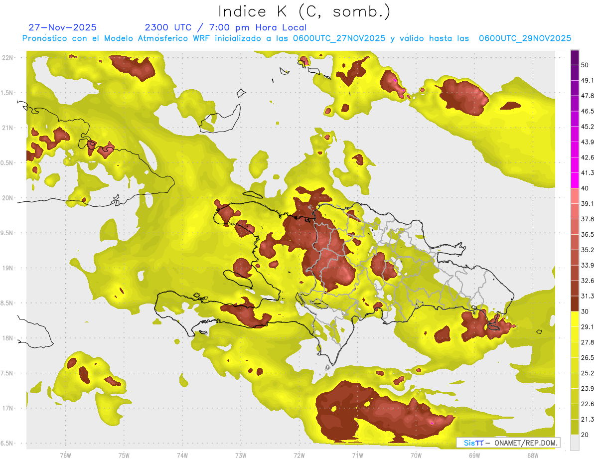Click longitude axis label '76W'
Viewport: 598px width, 462px height.
click(x=66, y=456)
